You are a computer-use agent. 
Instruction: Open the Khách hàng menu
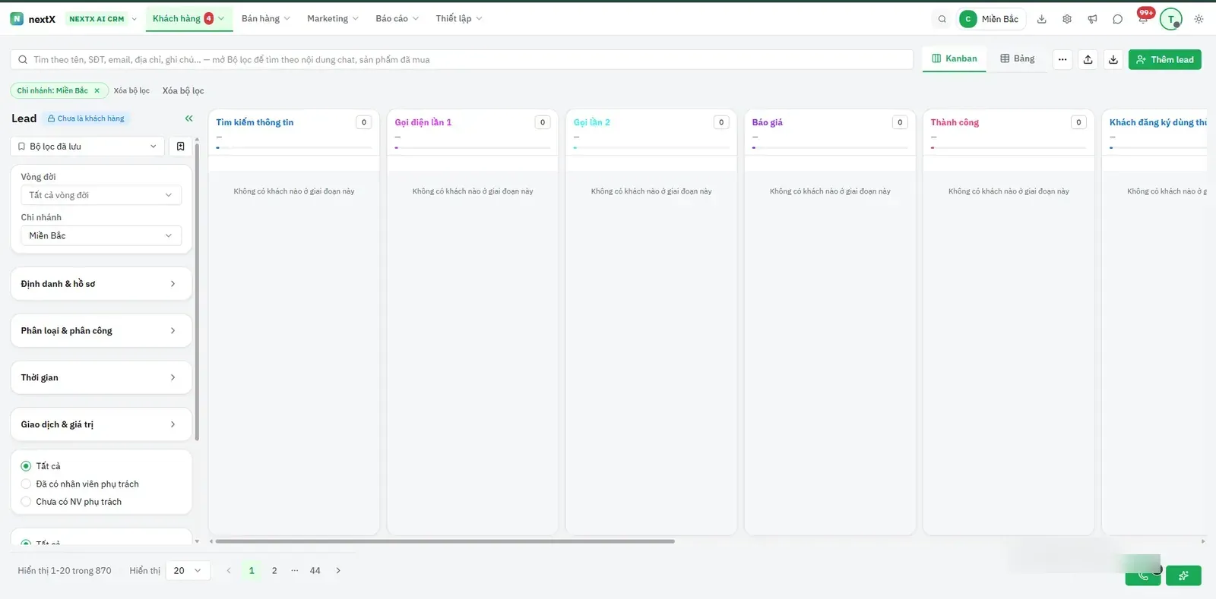pos(188,19)
